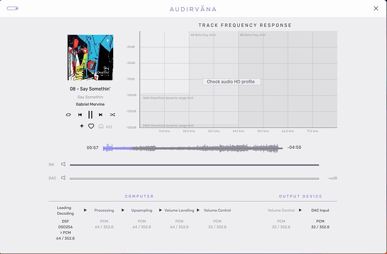Seek in the track waveform

192,148
